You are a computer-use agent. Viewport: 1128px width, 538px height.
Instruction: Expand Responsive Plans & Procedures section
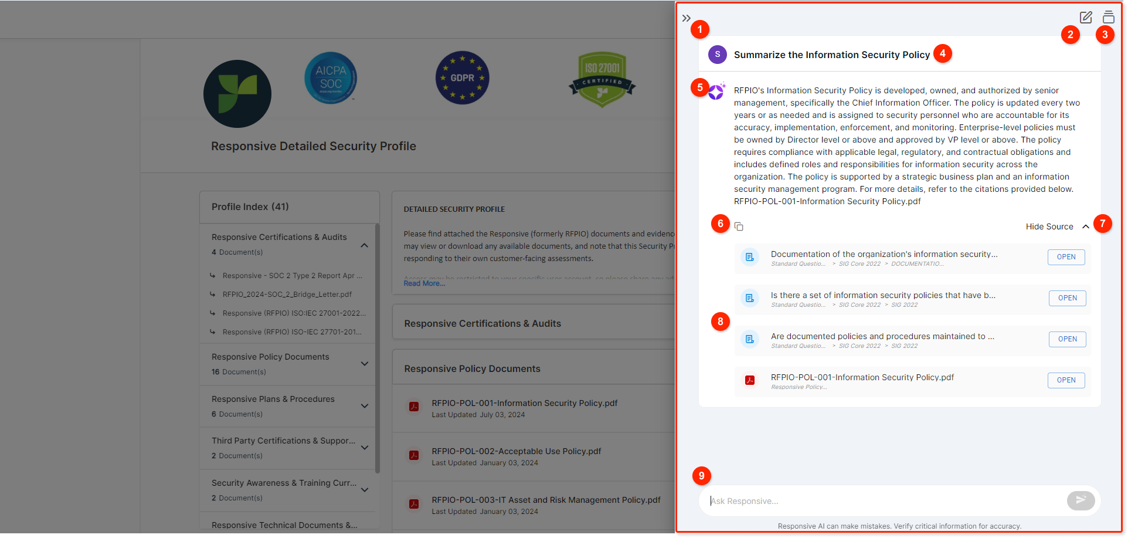pos(365,406)
